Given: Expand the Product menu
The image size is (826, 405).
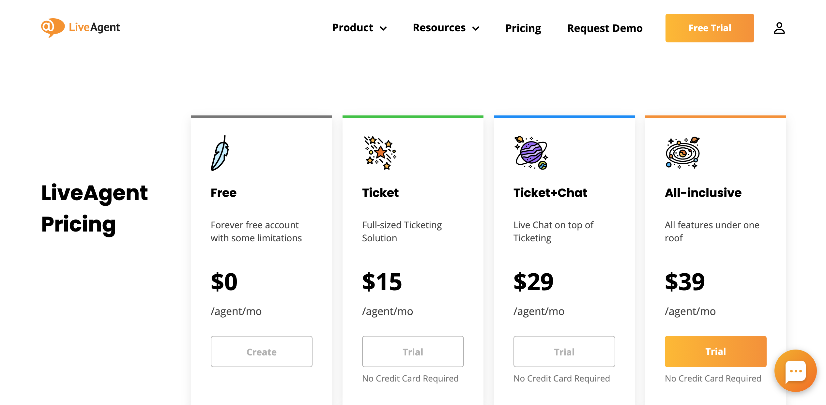Looking at the screenshot, I should (x=352, y=28).
